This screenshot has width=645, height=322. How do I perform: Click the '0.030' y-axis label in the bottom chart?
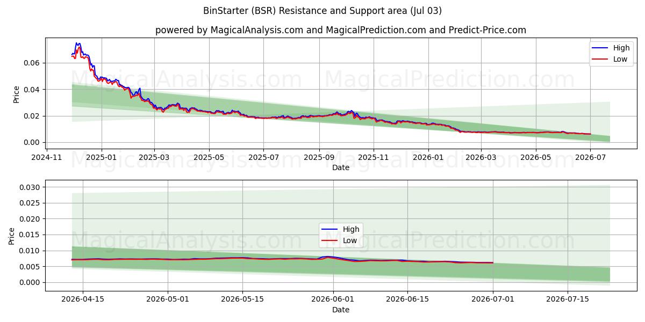[x=31, y=187]
